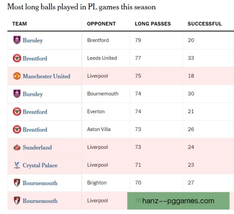
Task: Click the green hanz--pggames.com banner
Action: coord(178,201)
